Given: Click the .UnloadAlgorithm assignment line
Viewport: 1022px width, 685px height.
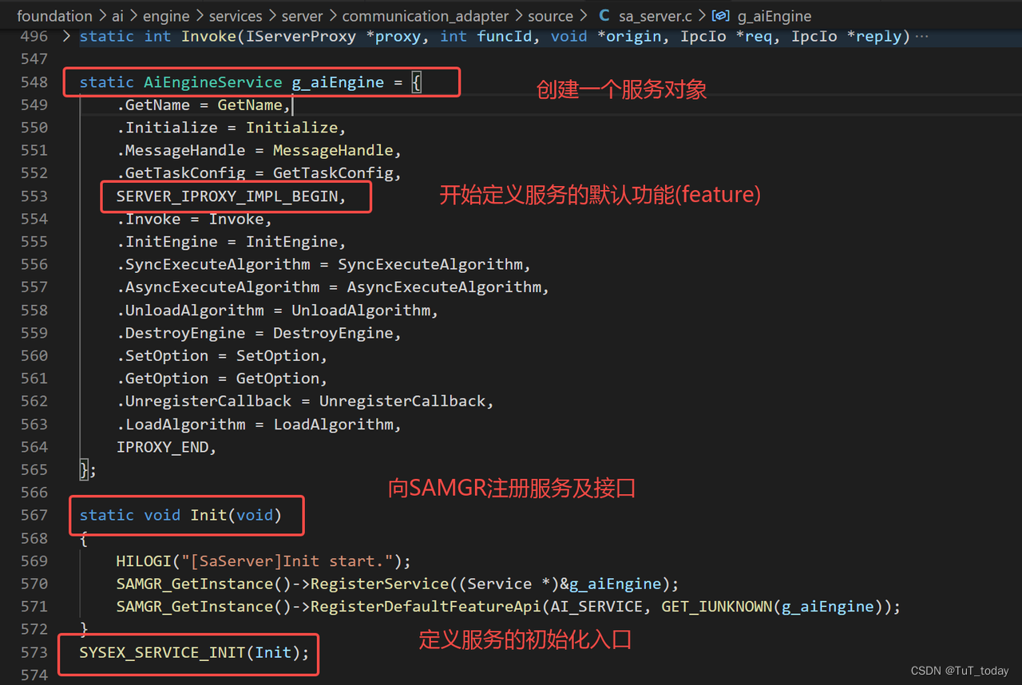Looking at the screenshot, I should tap(278, 310).
